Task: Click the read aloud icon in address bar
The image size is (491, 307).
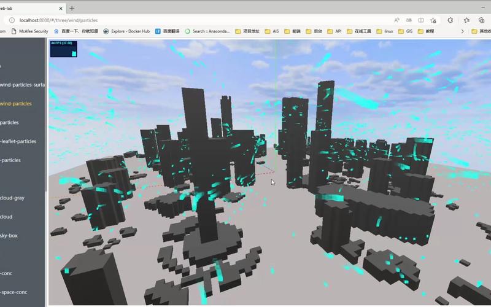Action: (396, 20)
